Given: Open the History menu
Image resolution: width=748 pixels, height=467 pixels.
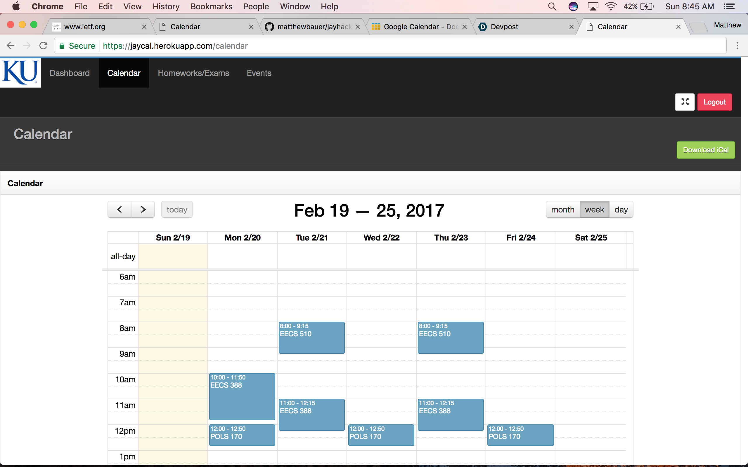Looking at the screenshot, I should click(166, 6).
